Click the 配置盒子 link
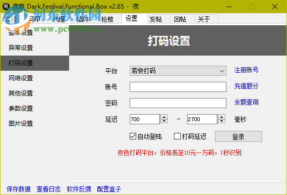The image size is (287, 195). click(x=109, y=189)
